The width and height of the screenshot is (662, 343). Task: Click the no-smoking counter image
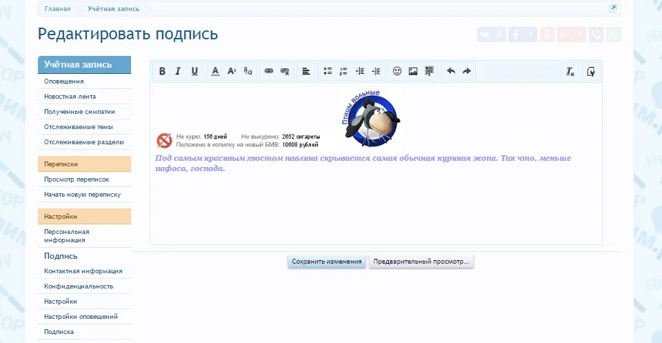(238, 140)
